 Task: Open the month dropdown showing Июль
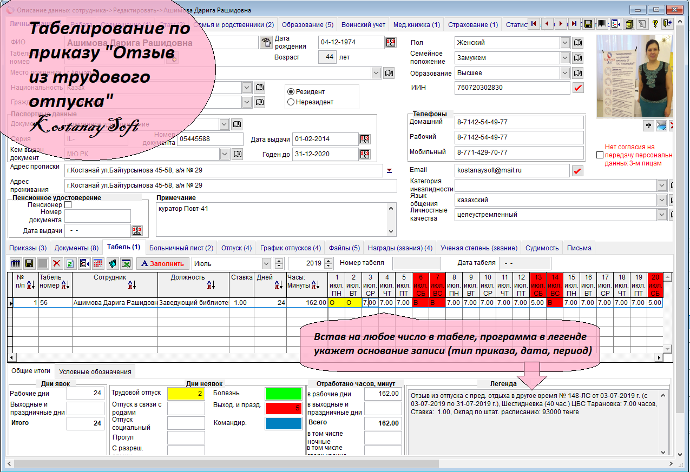266,264
